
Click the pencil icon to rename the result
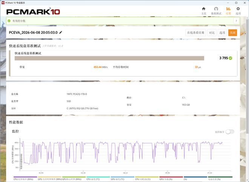tap(61, 32)
